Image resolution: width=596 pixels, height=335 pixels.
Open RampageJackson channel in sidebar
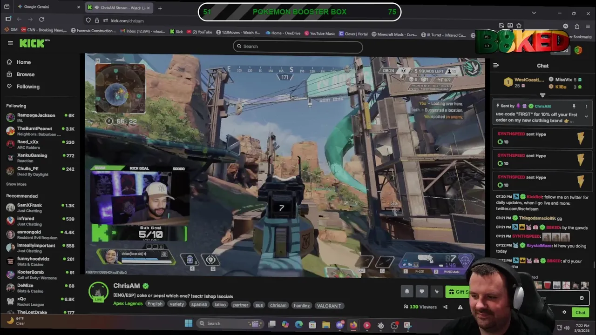(40, 117)
